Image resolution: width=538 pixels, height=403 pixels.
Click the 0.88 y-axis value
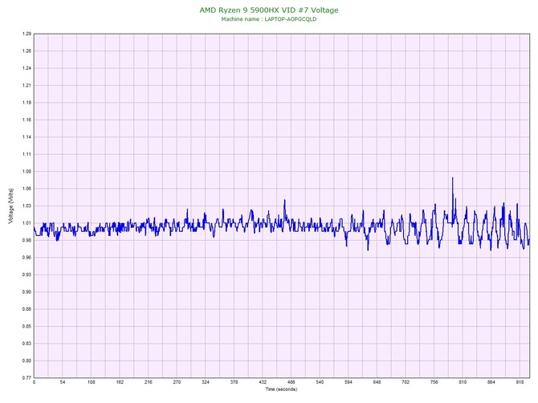26,309
